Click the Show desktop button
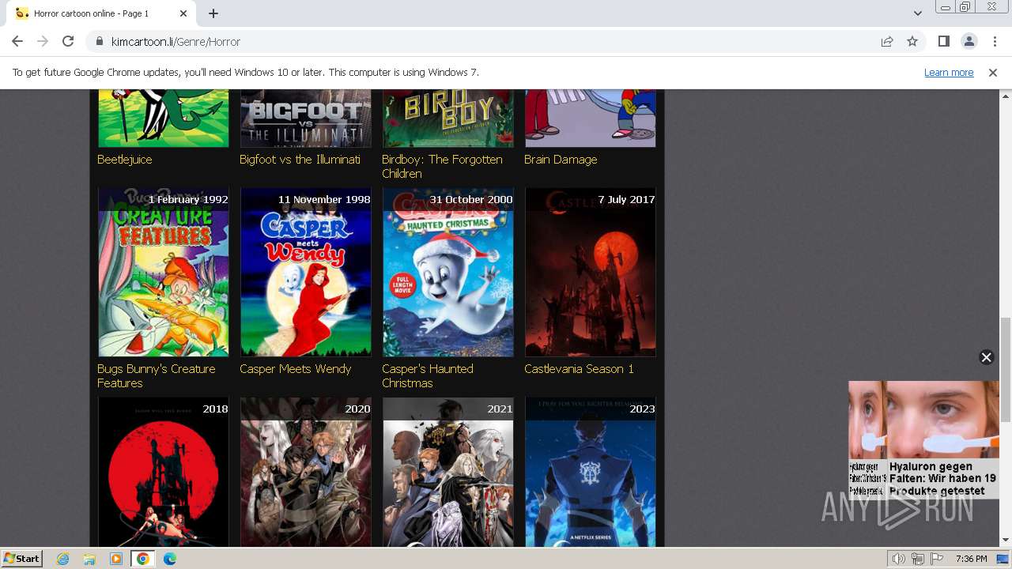The image size is (1012, 569). (x=1003, y=559)
